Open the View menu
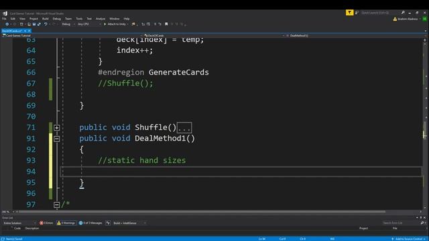 (x=22, y=19)
